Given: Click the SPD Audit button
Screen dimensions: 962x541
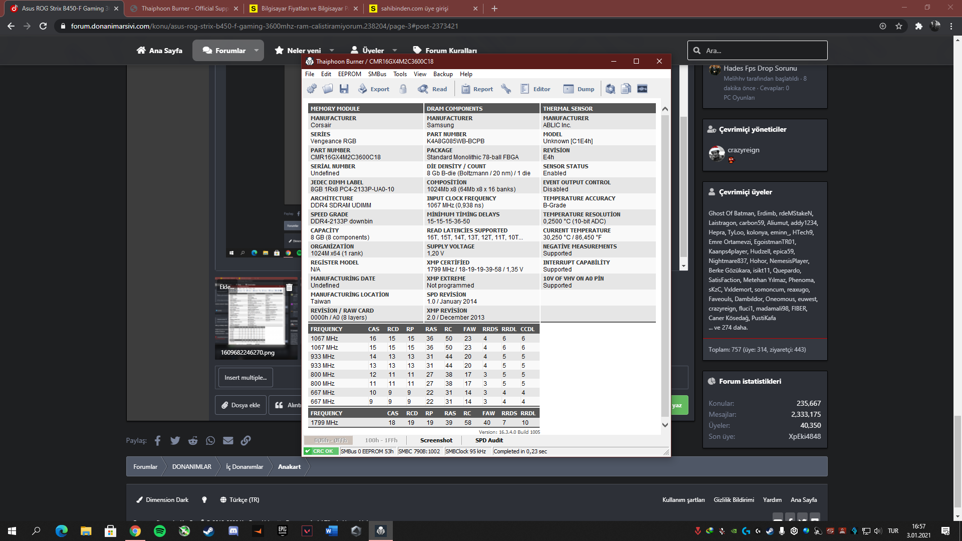Looking at the screenshot, I should (x=489, y=440).
